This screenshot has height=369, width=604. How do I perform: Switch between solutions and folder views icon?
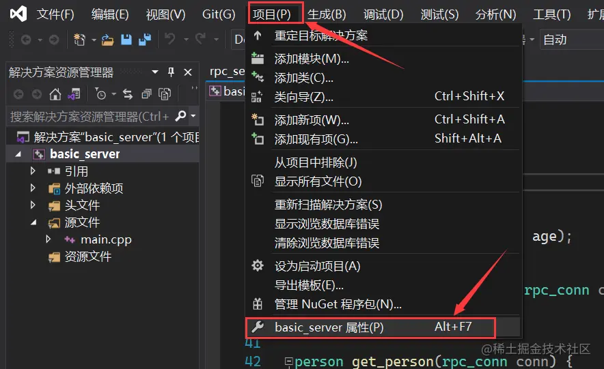(x=74, y=94)
